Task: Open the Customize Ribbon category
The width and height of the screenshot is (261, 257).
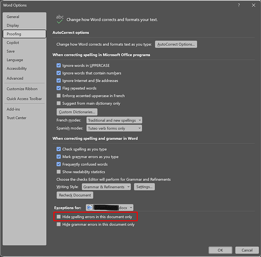Action: [24, 89]
